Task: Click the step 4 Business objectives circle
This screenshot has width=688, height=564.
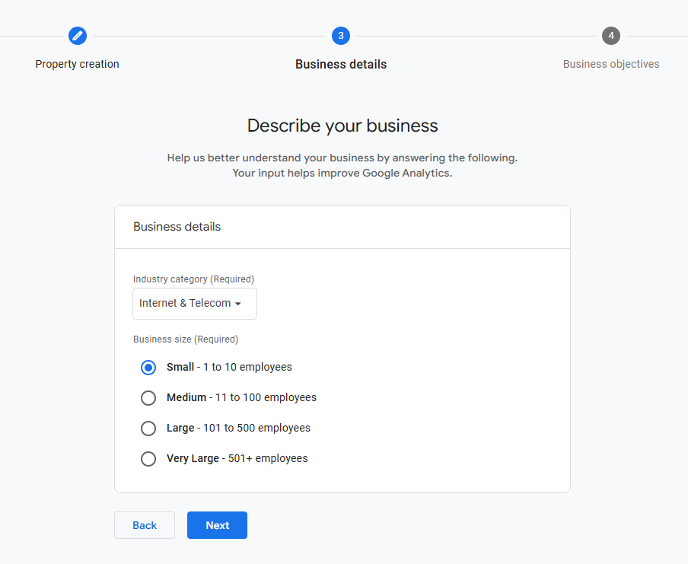Action: (611, 36)
